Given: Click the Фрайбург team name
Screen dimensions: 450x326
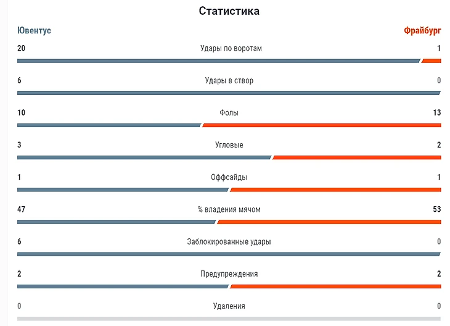Looking at the screenshot, I should (x=422, y=30).
